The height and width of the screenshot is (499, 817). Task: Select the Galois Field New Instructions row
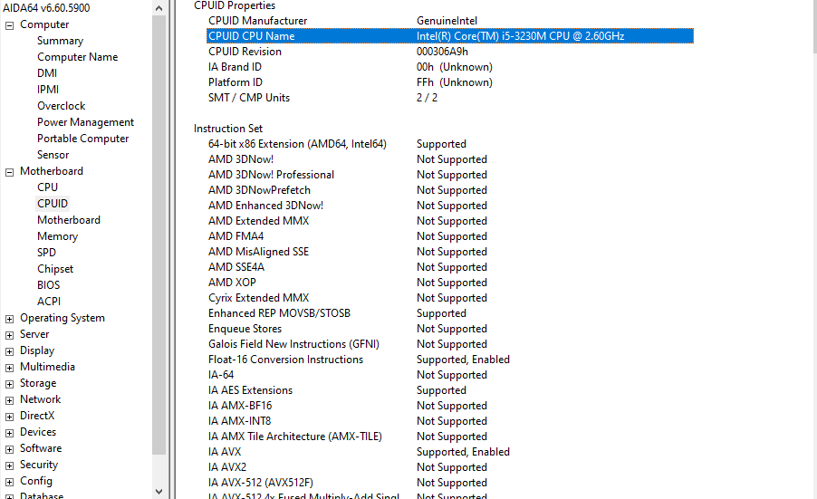[x=450, y=344]
